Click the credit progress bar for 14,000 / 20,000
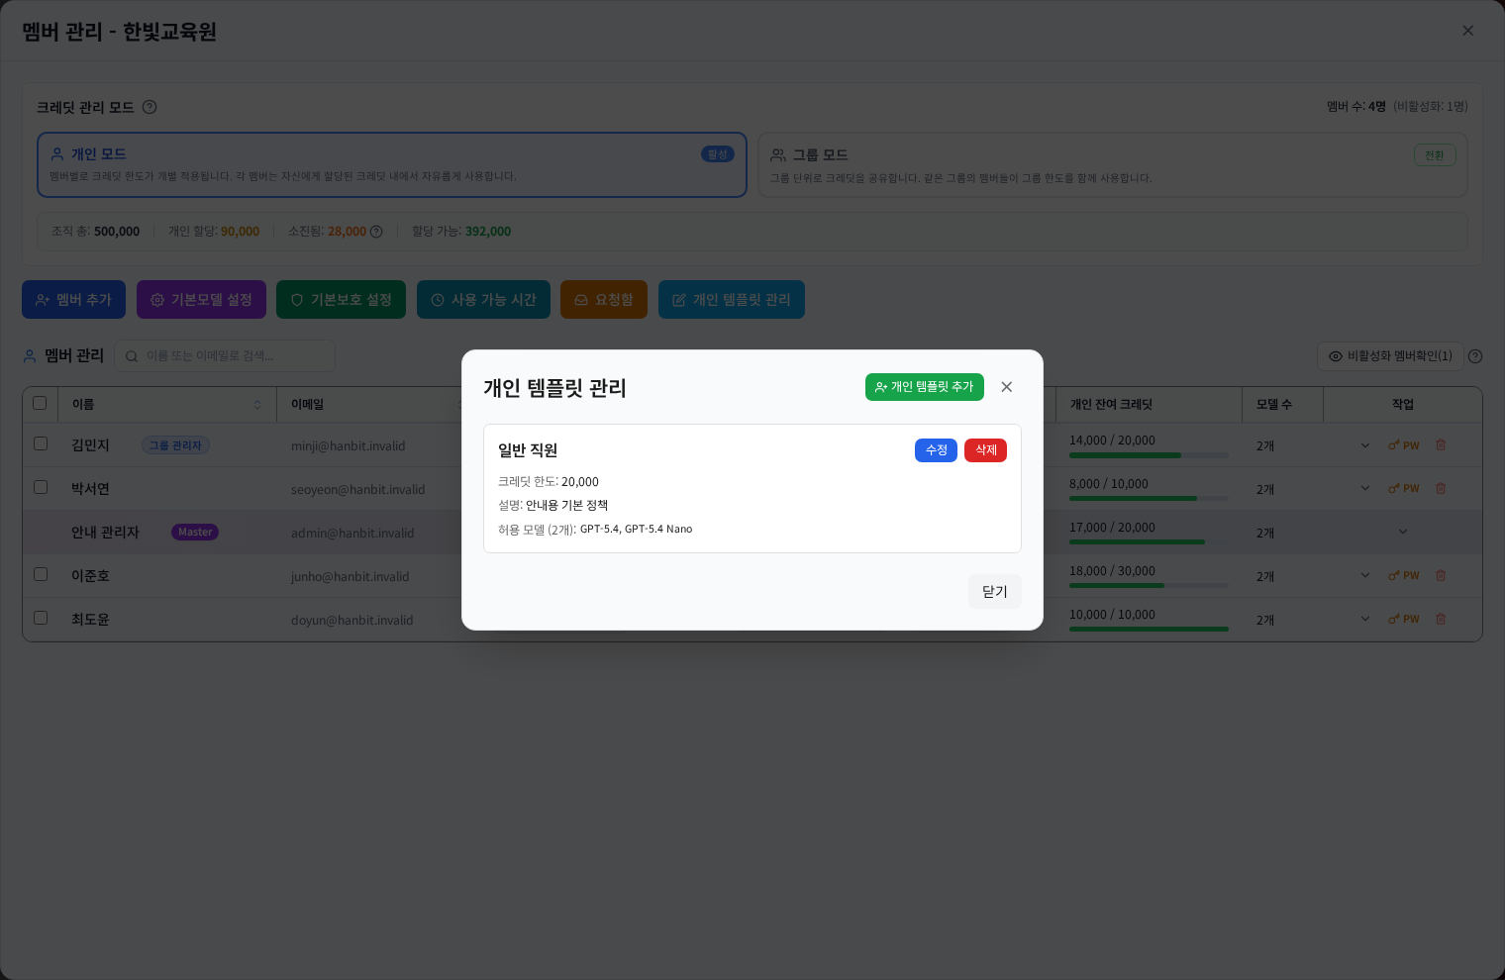Viewport: 1505px width, 980px height. click(1149, 455)
